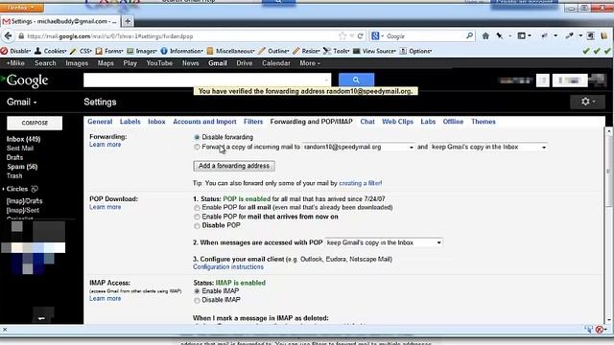Screen dimensions: 614x345
Task: Go back with the browser back arrow
Action: click(x=9, y=36)
